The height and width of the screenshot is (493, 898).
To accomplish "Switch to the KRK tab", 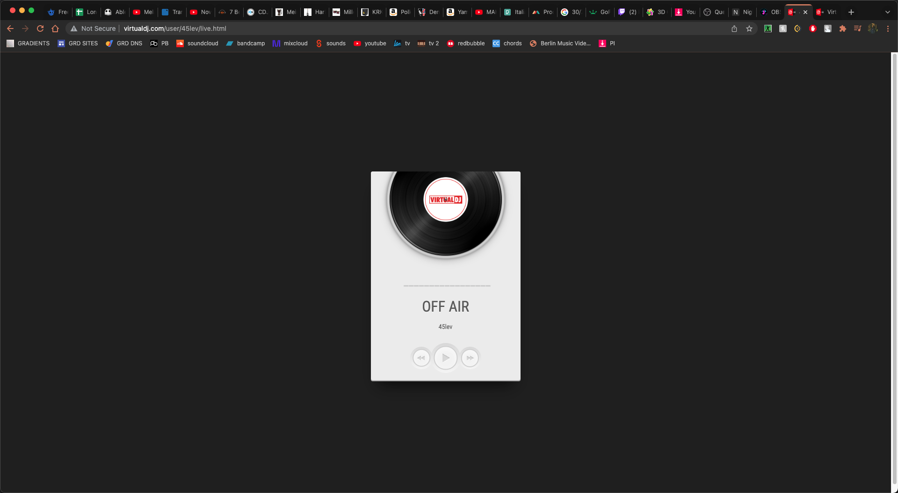I will pyautogui.click(x=371, y=12).
